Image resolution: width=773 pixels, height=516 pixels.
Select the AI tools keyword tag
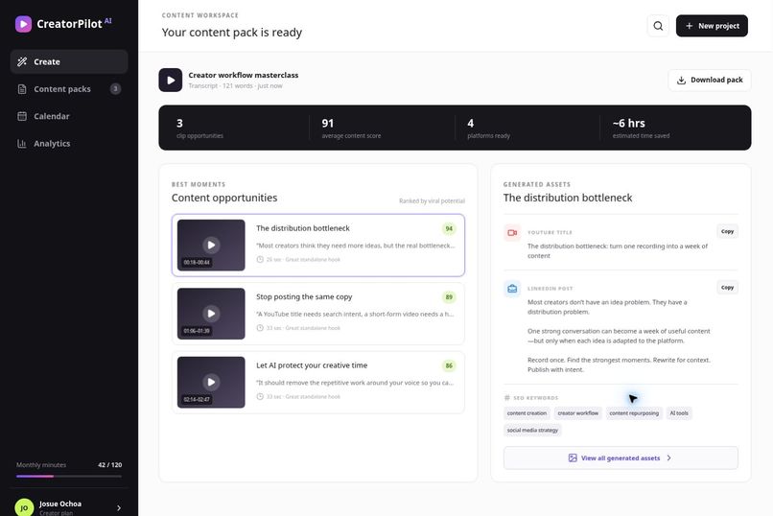[x=679, y=413]
